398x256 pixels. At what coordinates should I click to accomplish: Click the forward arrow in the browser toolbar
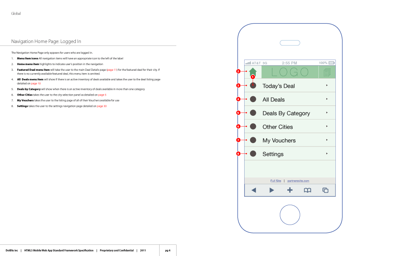coord(272,190)
